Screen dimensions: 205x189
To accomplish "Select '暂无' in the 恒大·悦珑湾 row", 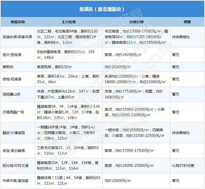I will (x=176, y=55).
